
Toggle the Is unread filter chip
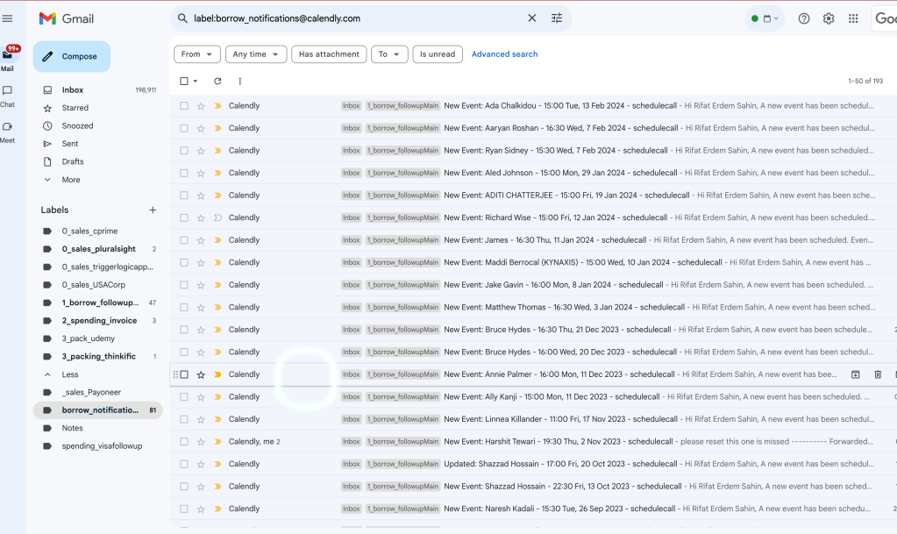click(x=438, y=54)
